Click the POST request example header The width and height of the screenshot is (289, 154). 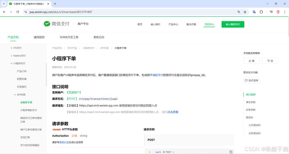[x=189, y=140]
